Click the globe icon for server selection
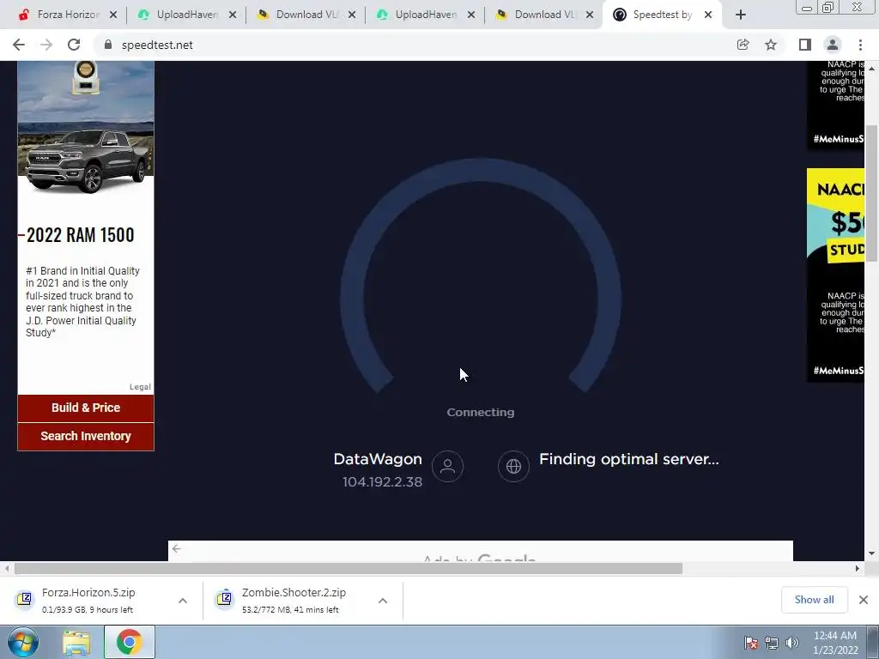879x659 pixels. [x=513, y=466]
